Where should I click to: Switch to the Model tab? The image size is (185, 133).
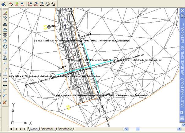coord(34,129)
